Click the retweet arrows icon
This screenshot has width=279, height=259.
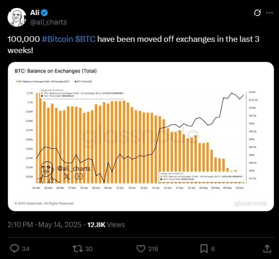pyautogui.click(x=78, y=249)
